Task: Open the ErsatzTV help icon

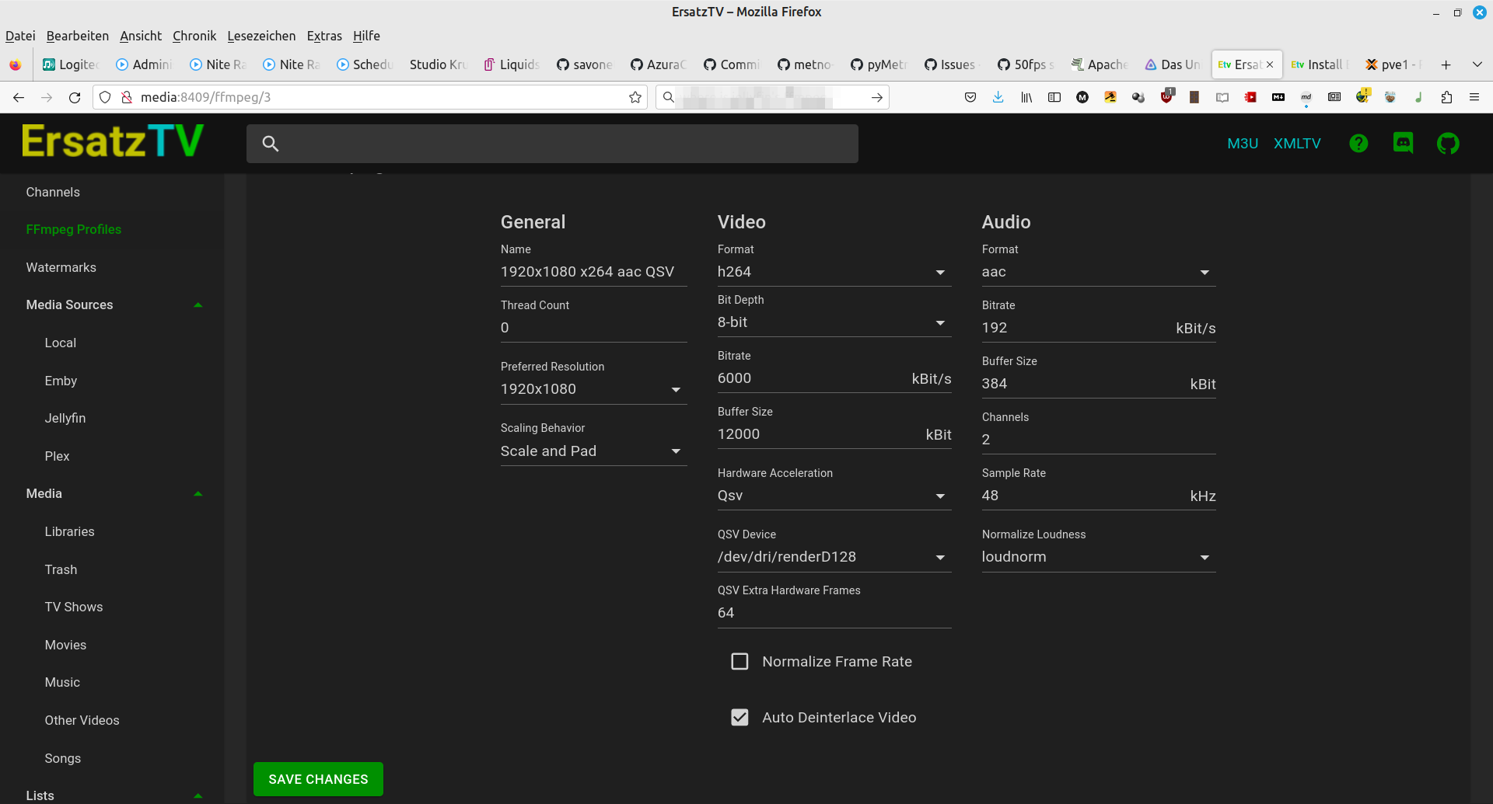Action: click(x=1358, y=143)
